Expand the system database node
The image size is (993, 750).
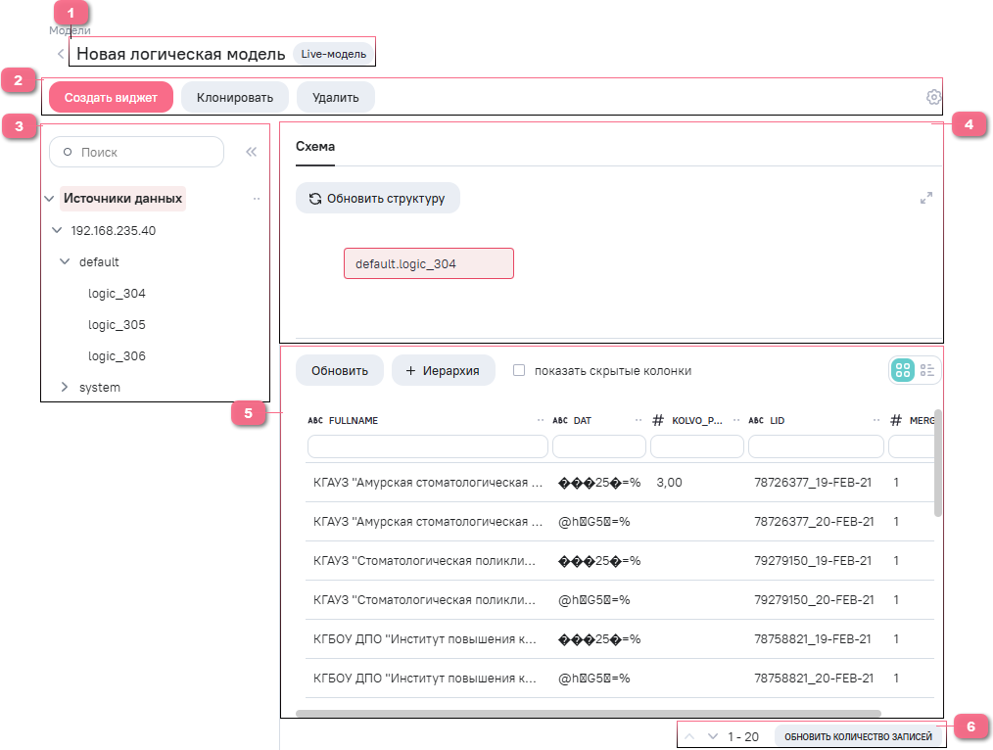(65, 388)
